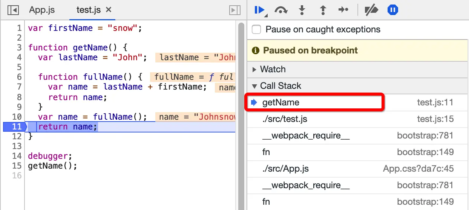Close the test.js tab
Image resolution: width=469 pixels, height=210 pixels.
click(108, 10)
